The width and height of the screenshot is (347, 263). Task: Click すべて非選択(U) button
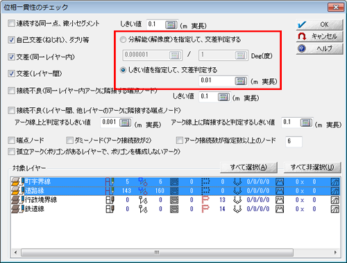pos(312,167)
